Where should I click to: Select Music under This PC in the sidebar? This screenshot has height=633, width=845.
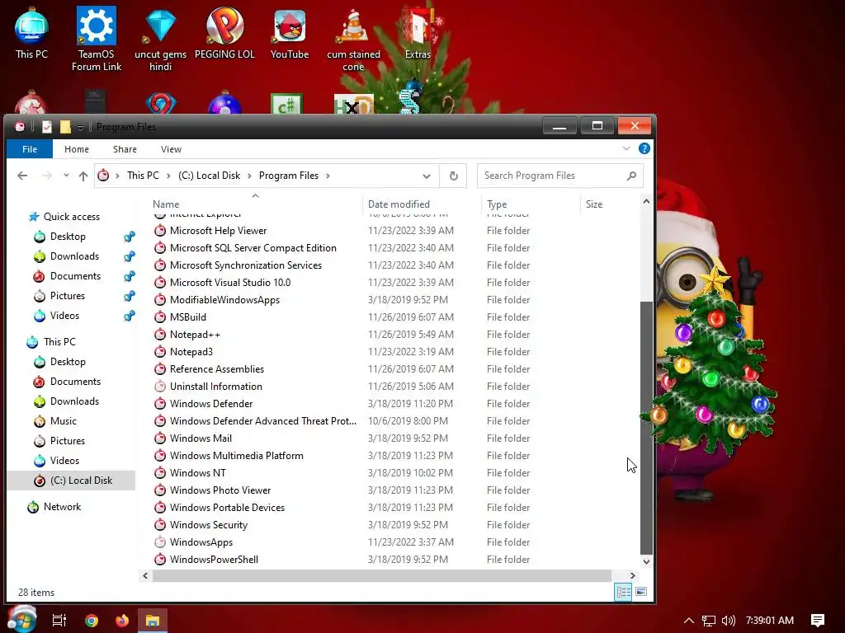click(63, 421)
